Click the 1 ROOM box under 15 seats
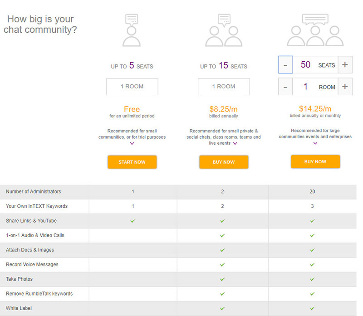Screen dimensions: 363x316 tap(224, 87)
